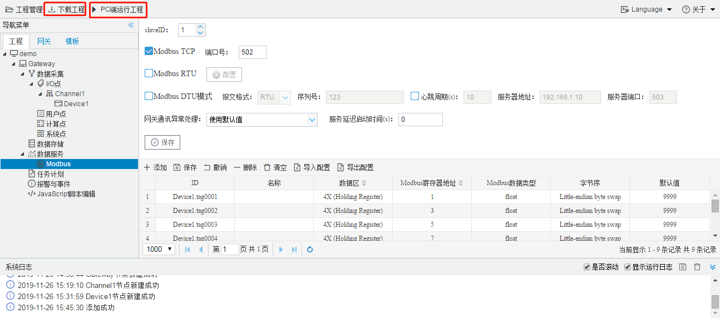The height and width of the screenshot is (333, 720).
Task: Click 下载工程 download project button
Action: point(66,9)
